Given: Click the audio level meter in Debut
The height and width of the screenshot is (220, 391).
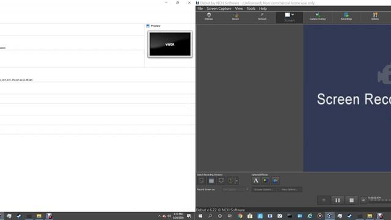Looking at the screenshot, I should point(379,200).
